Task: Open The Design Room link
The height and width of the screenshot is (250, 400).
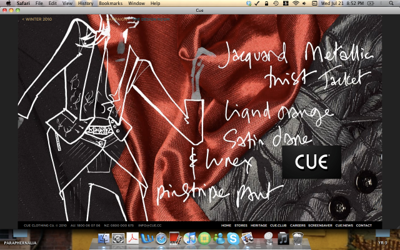Action: (x=151, y=19)
